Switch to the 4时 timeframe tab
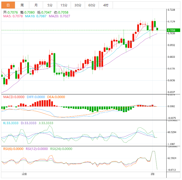This screenshot has height=180, width=182. pyautogui.click(x=105, y=5)
